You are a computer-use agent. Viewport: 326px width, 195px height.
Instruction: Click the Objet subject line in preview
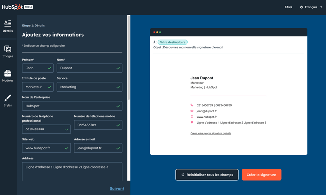click(x=188, y=47)
